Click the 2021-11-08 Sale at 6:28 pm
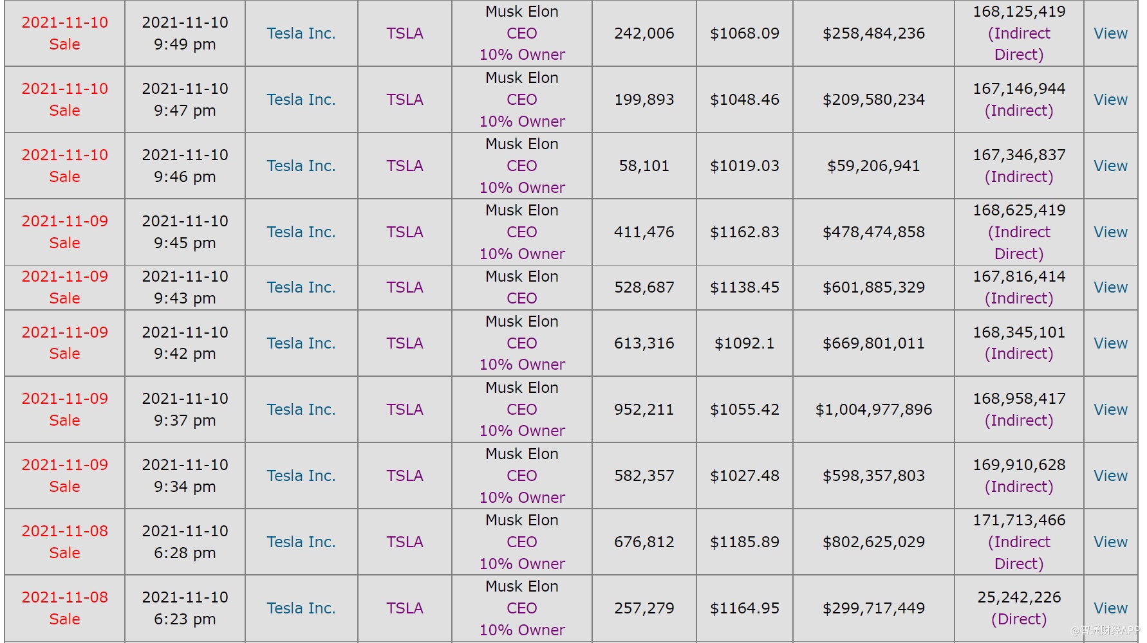The height and width of the screenshot is (643, 1147). point(64,542)
